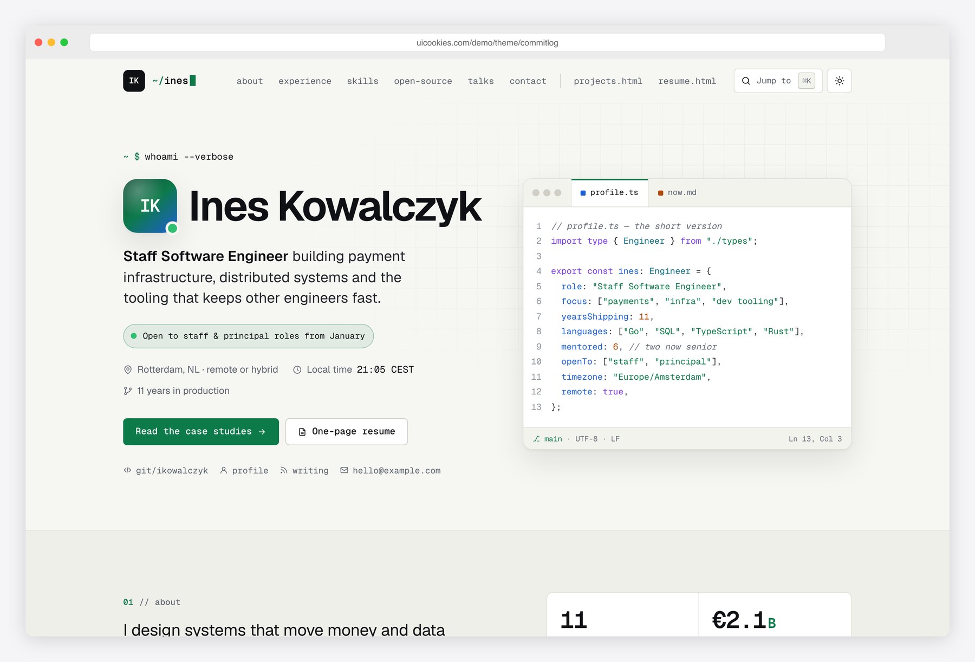Click the RSS feed icon beside writing
This screenshot has width=975, height=662.
(x=284, y=470)
